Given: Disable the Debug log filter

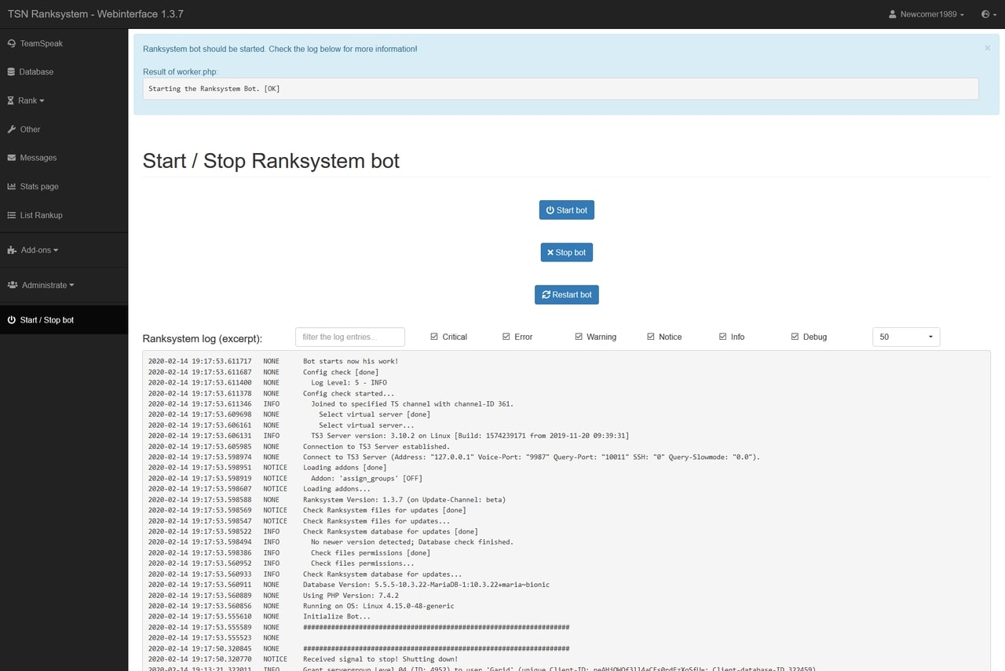Looking at the screenshot, I should (x=795, y=336).
